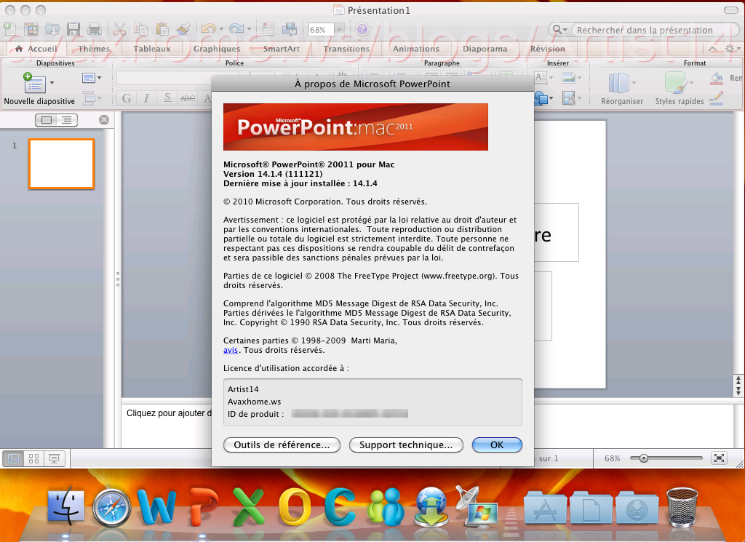Switch to the Graphiques tab
Screen dimensions: 745x542
pos(217,49)
